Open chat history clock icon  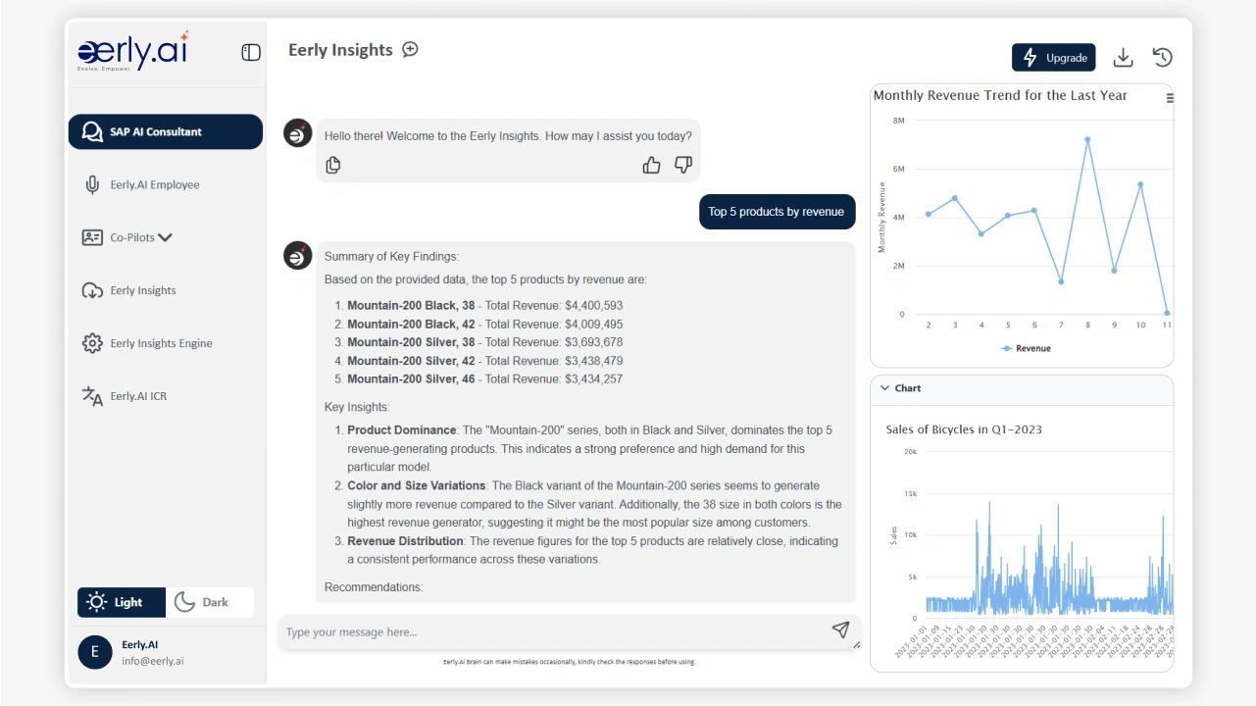tap(1162, 58)
